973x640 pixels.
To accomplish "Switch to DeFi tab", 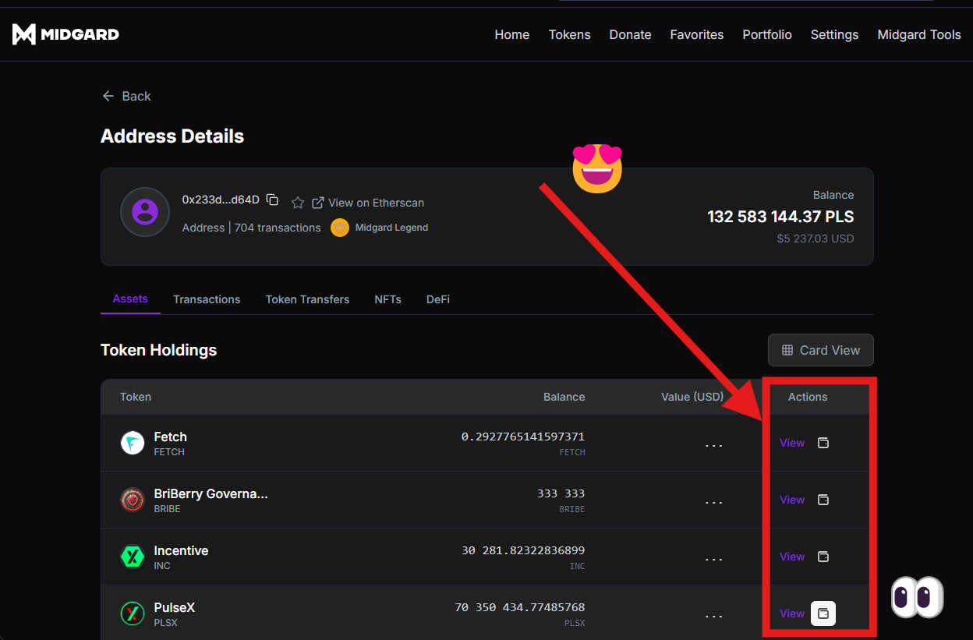I will pos(438,299).
